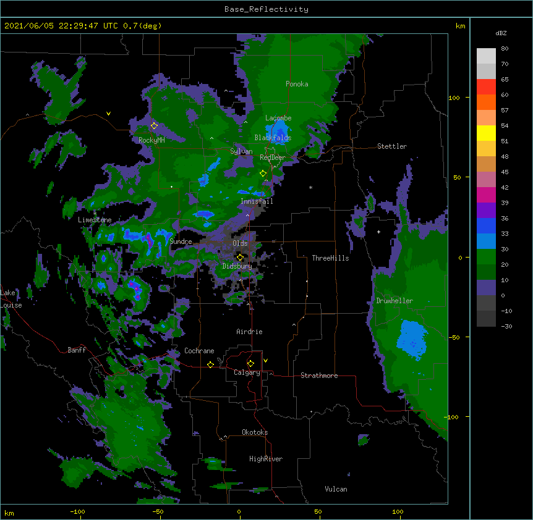Select the blue reflectivity cell over Blackfalds
The width and height of the screenshot is (533, 520).
click(x=279, y=132)
